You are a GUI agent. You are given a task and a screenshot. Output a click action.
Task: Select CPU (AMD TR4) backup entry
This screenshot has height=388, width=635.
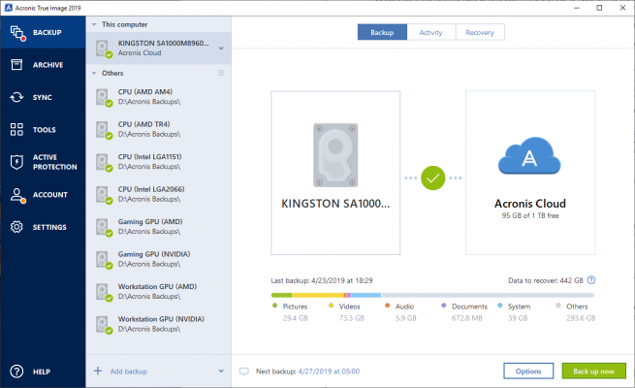pos(158,130)
